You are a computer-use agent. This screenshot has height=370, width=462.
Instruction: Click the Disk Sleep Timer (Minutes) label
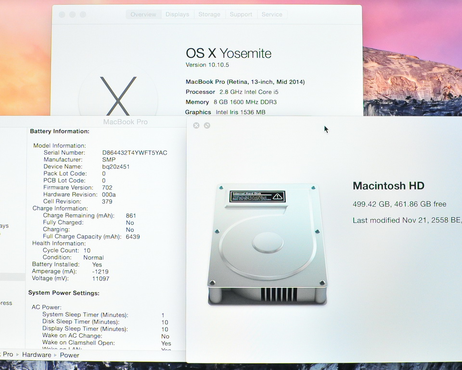[x=81, y=322]
